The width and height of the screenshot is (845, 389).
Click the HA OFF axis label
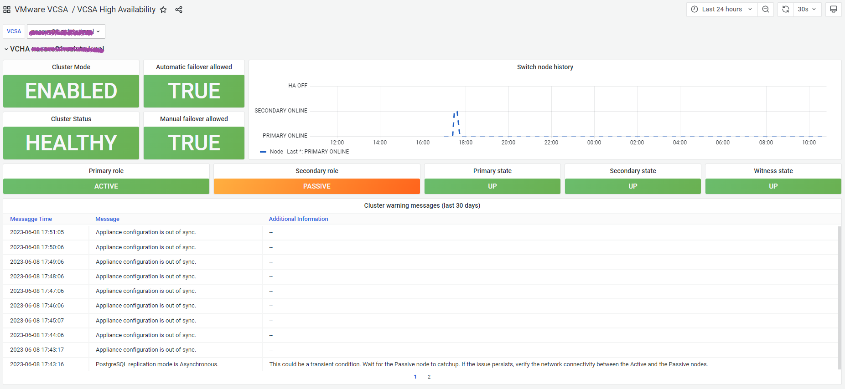click(298, 86)
